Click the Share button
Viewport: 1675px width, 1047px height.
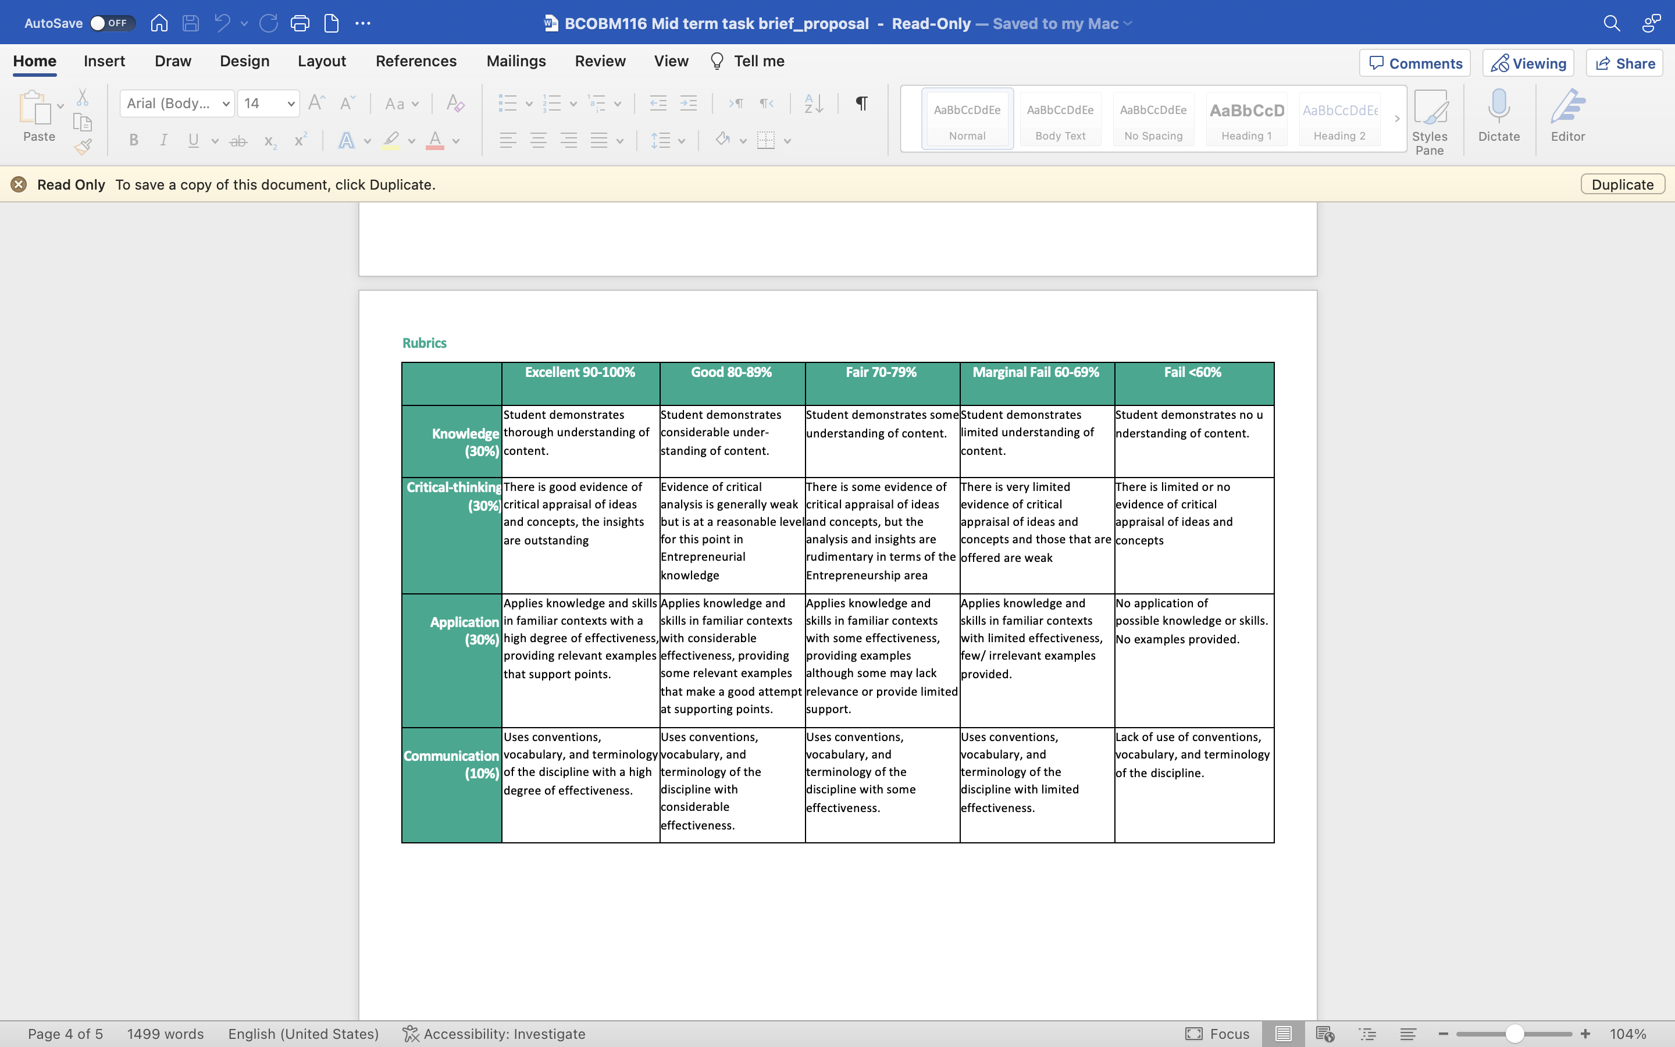click(1624, 63)
